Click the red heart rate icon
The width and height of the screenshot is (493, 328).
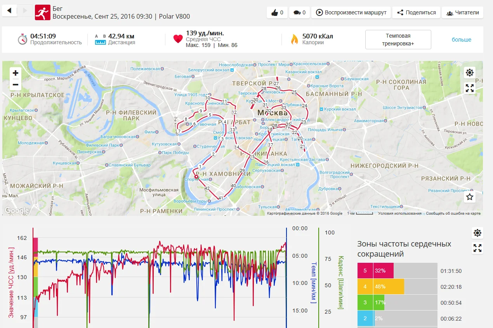[x=178, y=39]
